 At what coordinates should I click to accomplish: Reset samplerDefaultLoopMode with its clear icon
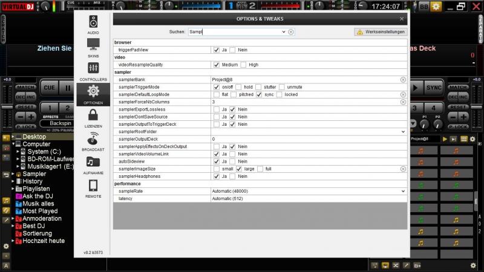click(x=403, y=94)
